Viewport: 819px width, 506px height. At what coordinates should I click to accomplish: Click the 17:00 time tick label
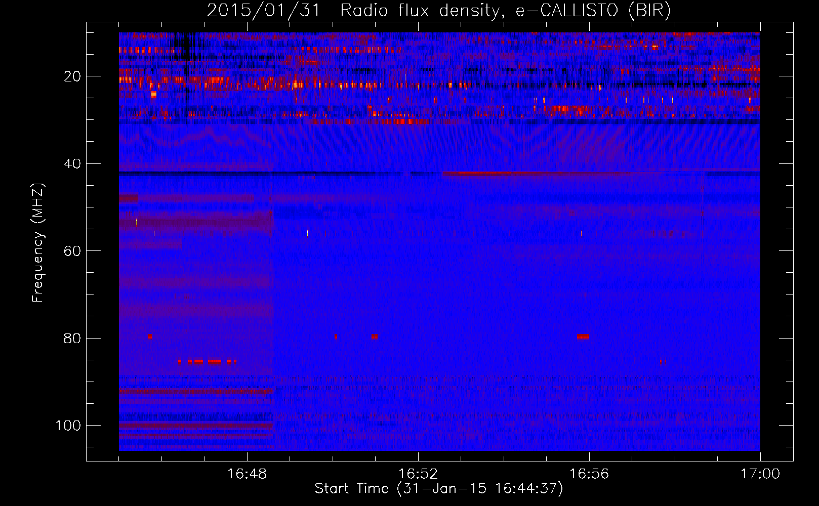tap(760, 474)
